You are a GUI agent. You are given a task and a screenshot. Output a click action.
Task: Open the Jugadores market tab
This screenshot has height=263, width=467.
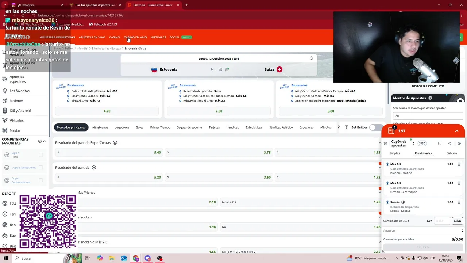click(122, 127)
